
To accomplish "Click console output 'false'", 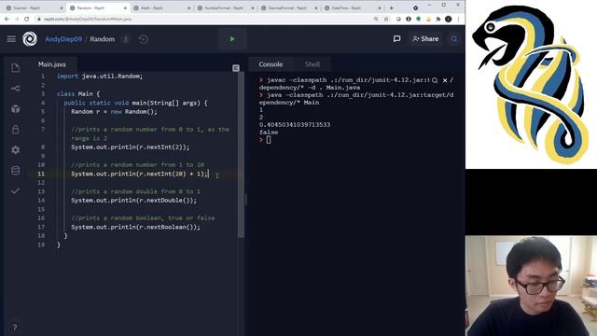I will coord(269,133).
